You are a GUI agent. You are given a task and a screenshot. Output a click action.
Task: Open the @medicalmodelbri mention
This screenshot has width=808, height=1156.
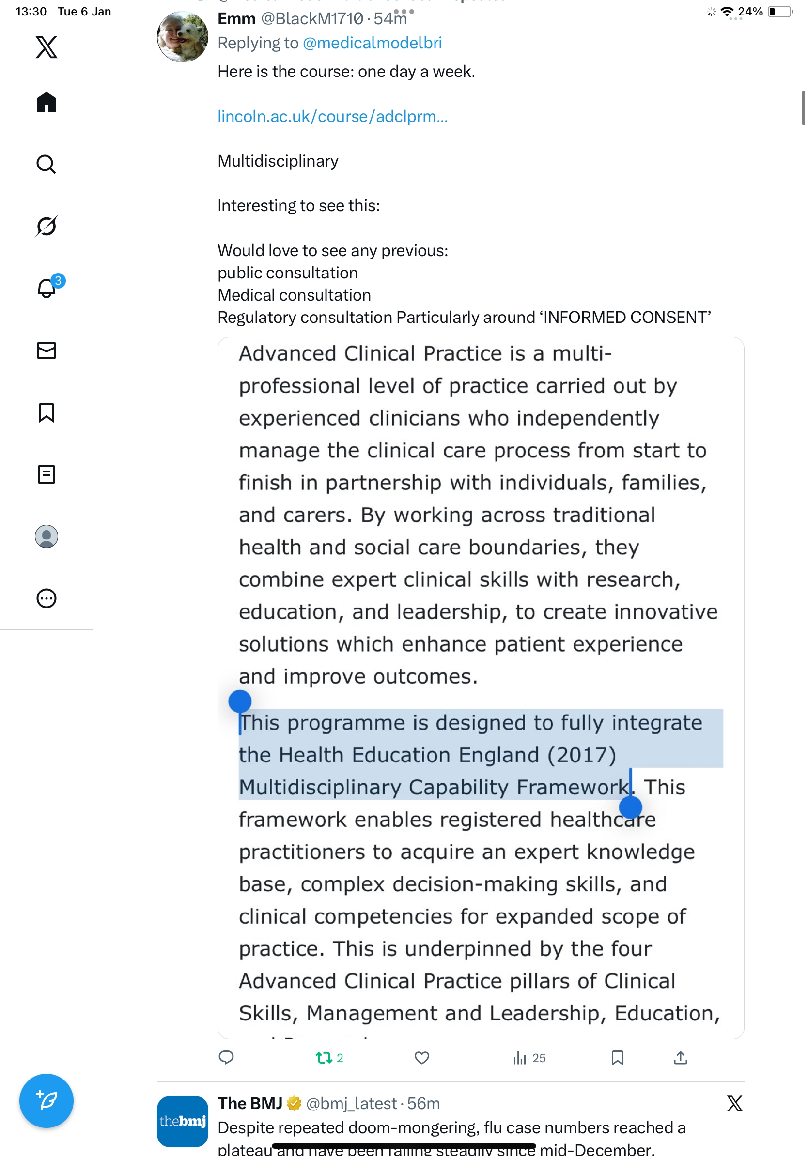point(372,43)
